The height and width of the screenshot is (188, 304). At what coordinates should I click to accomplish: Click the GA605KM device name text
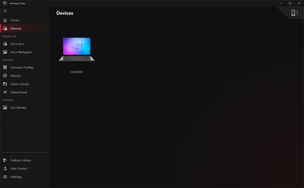click(76, 72)
